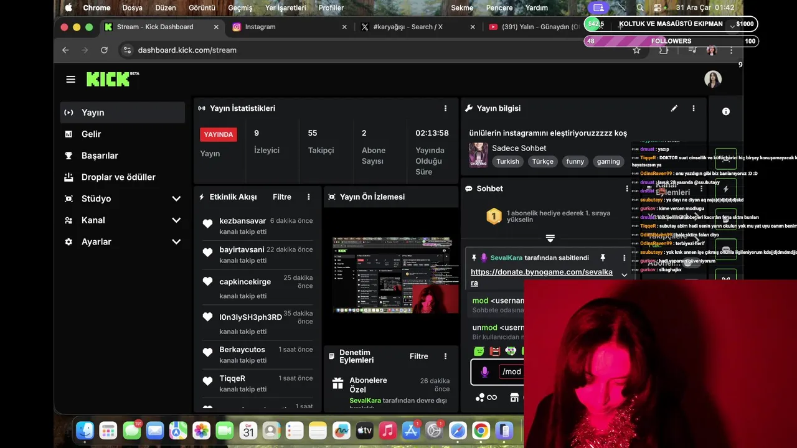Choose the mod command suggestion
This screenshot has width=797, height=448.
[x=495, y=305]
